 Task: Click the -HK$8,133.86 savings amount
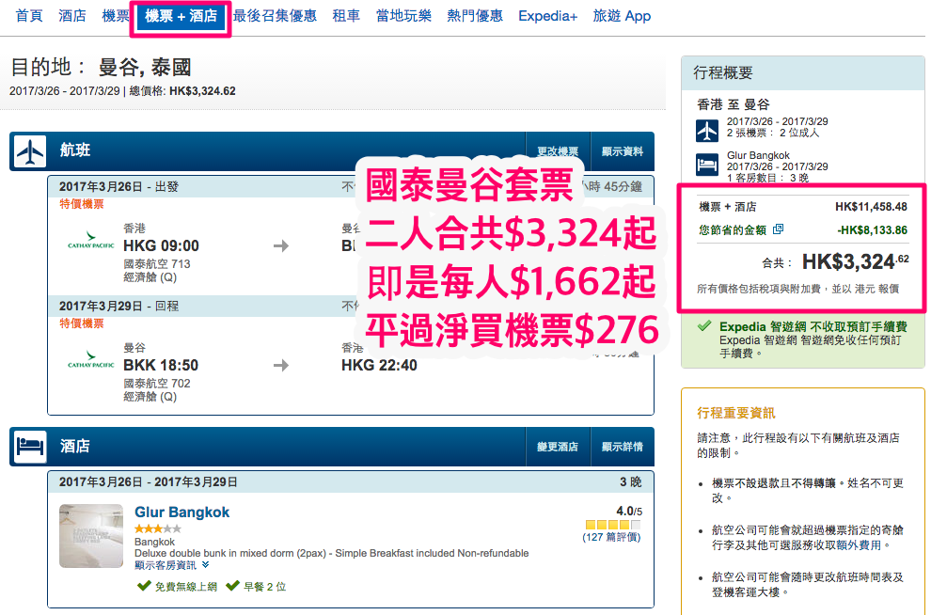click(872, 229)
